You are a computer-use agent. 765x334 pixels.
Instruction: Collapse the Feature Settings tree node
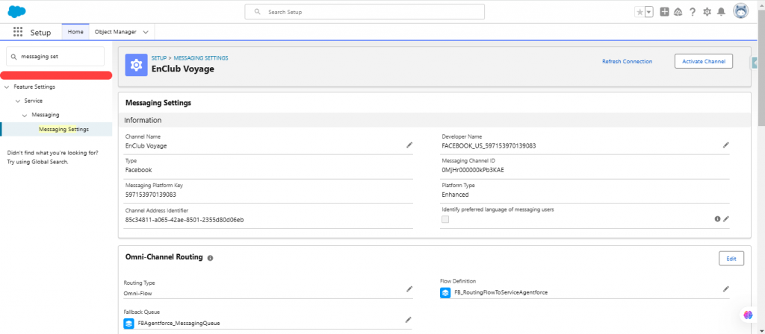pos(6,87)
